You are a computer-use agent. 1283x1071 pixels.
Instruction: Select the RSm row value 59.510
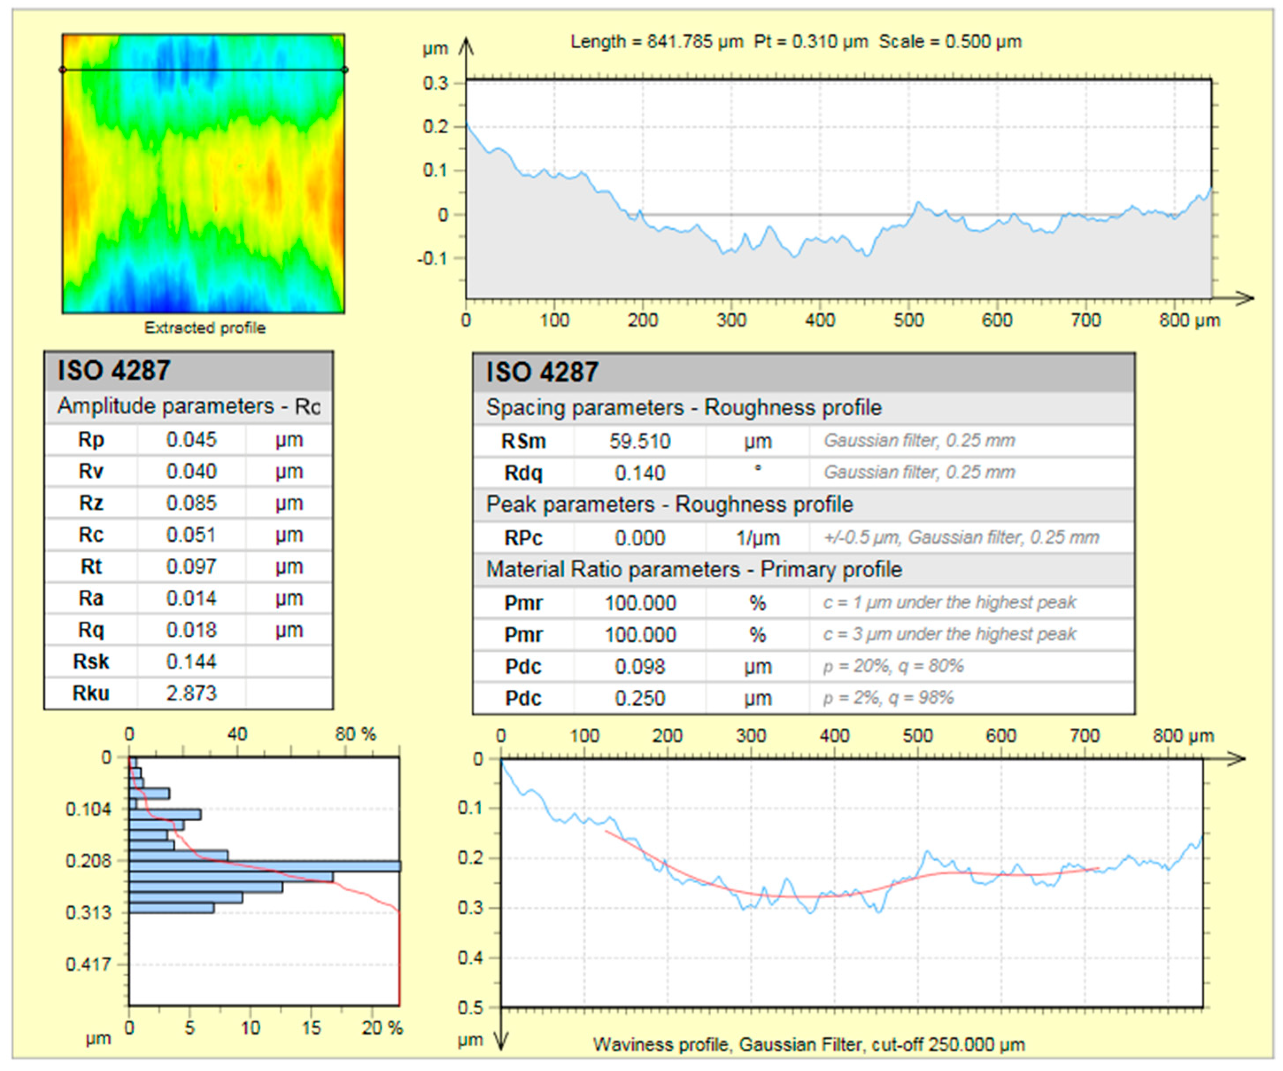(640, 441)
